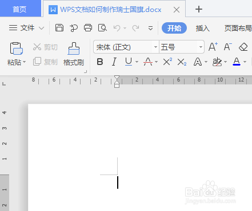Click the first-line indent marker on ruler
252x211 pixels.
point(117,78)
